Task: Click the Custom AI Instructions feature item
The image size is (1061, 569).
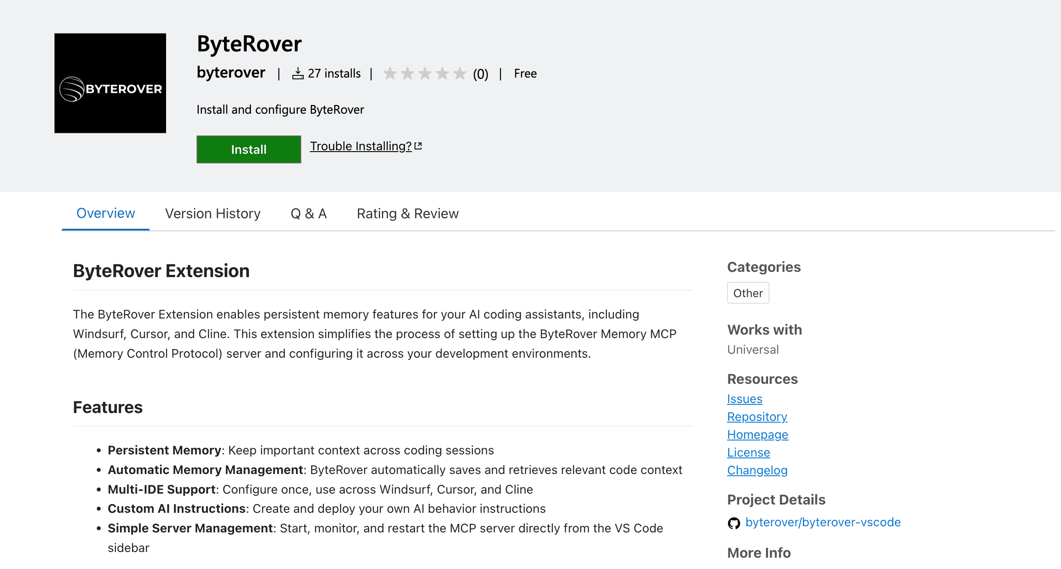Action: pyautogui.click(x=326, y=508)
